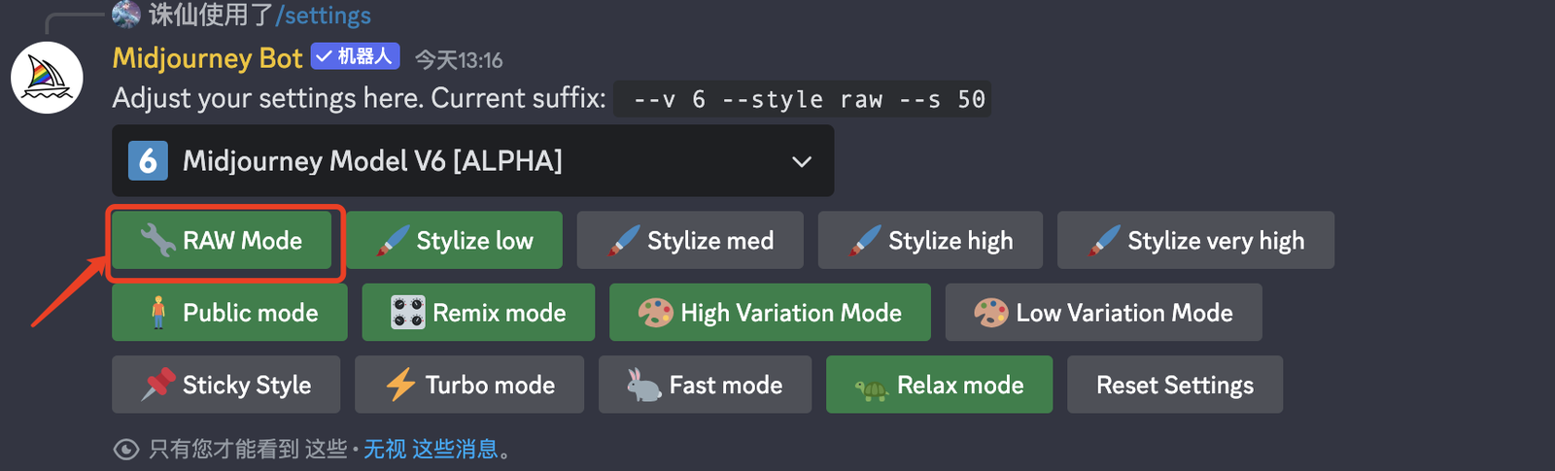Click the person icon on Public mode
Image resolution: width=1555 pixels, height=471 pixels.
coord(157,313)
